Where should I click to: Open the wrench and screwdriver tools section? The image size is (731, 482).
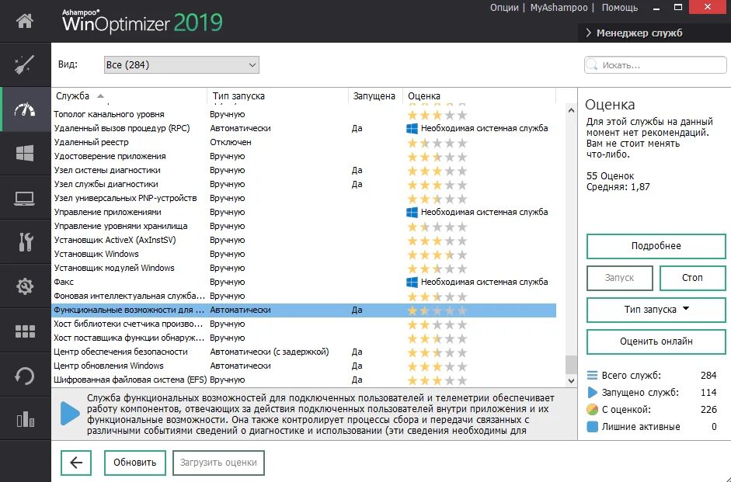coord(25,241)
